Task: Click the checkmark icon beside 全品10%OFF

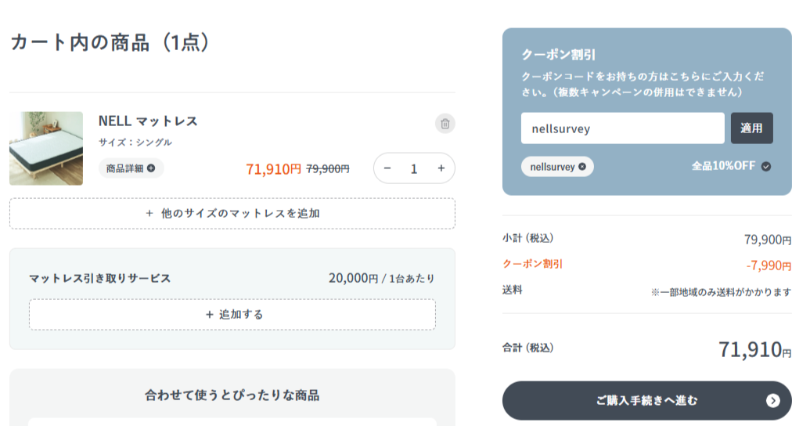Action: [766, 166]
